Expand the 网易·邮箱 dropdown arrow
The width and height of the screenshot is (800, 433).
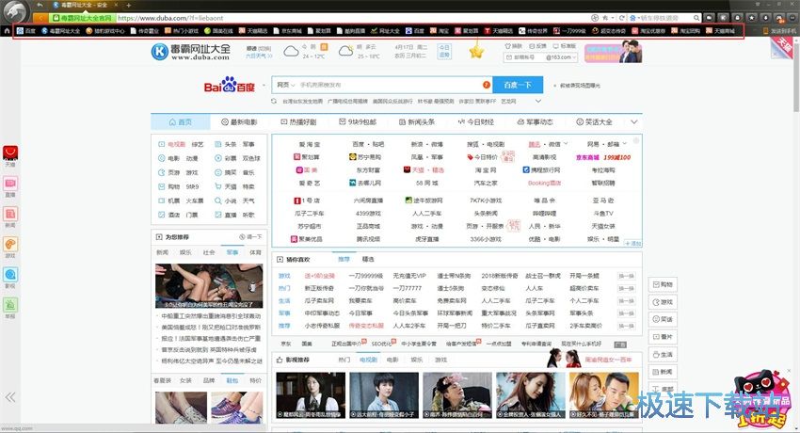click(625, 144)
